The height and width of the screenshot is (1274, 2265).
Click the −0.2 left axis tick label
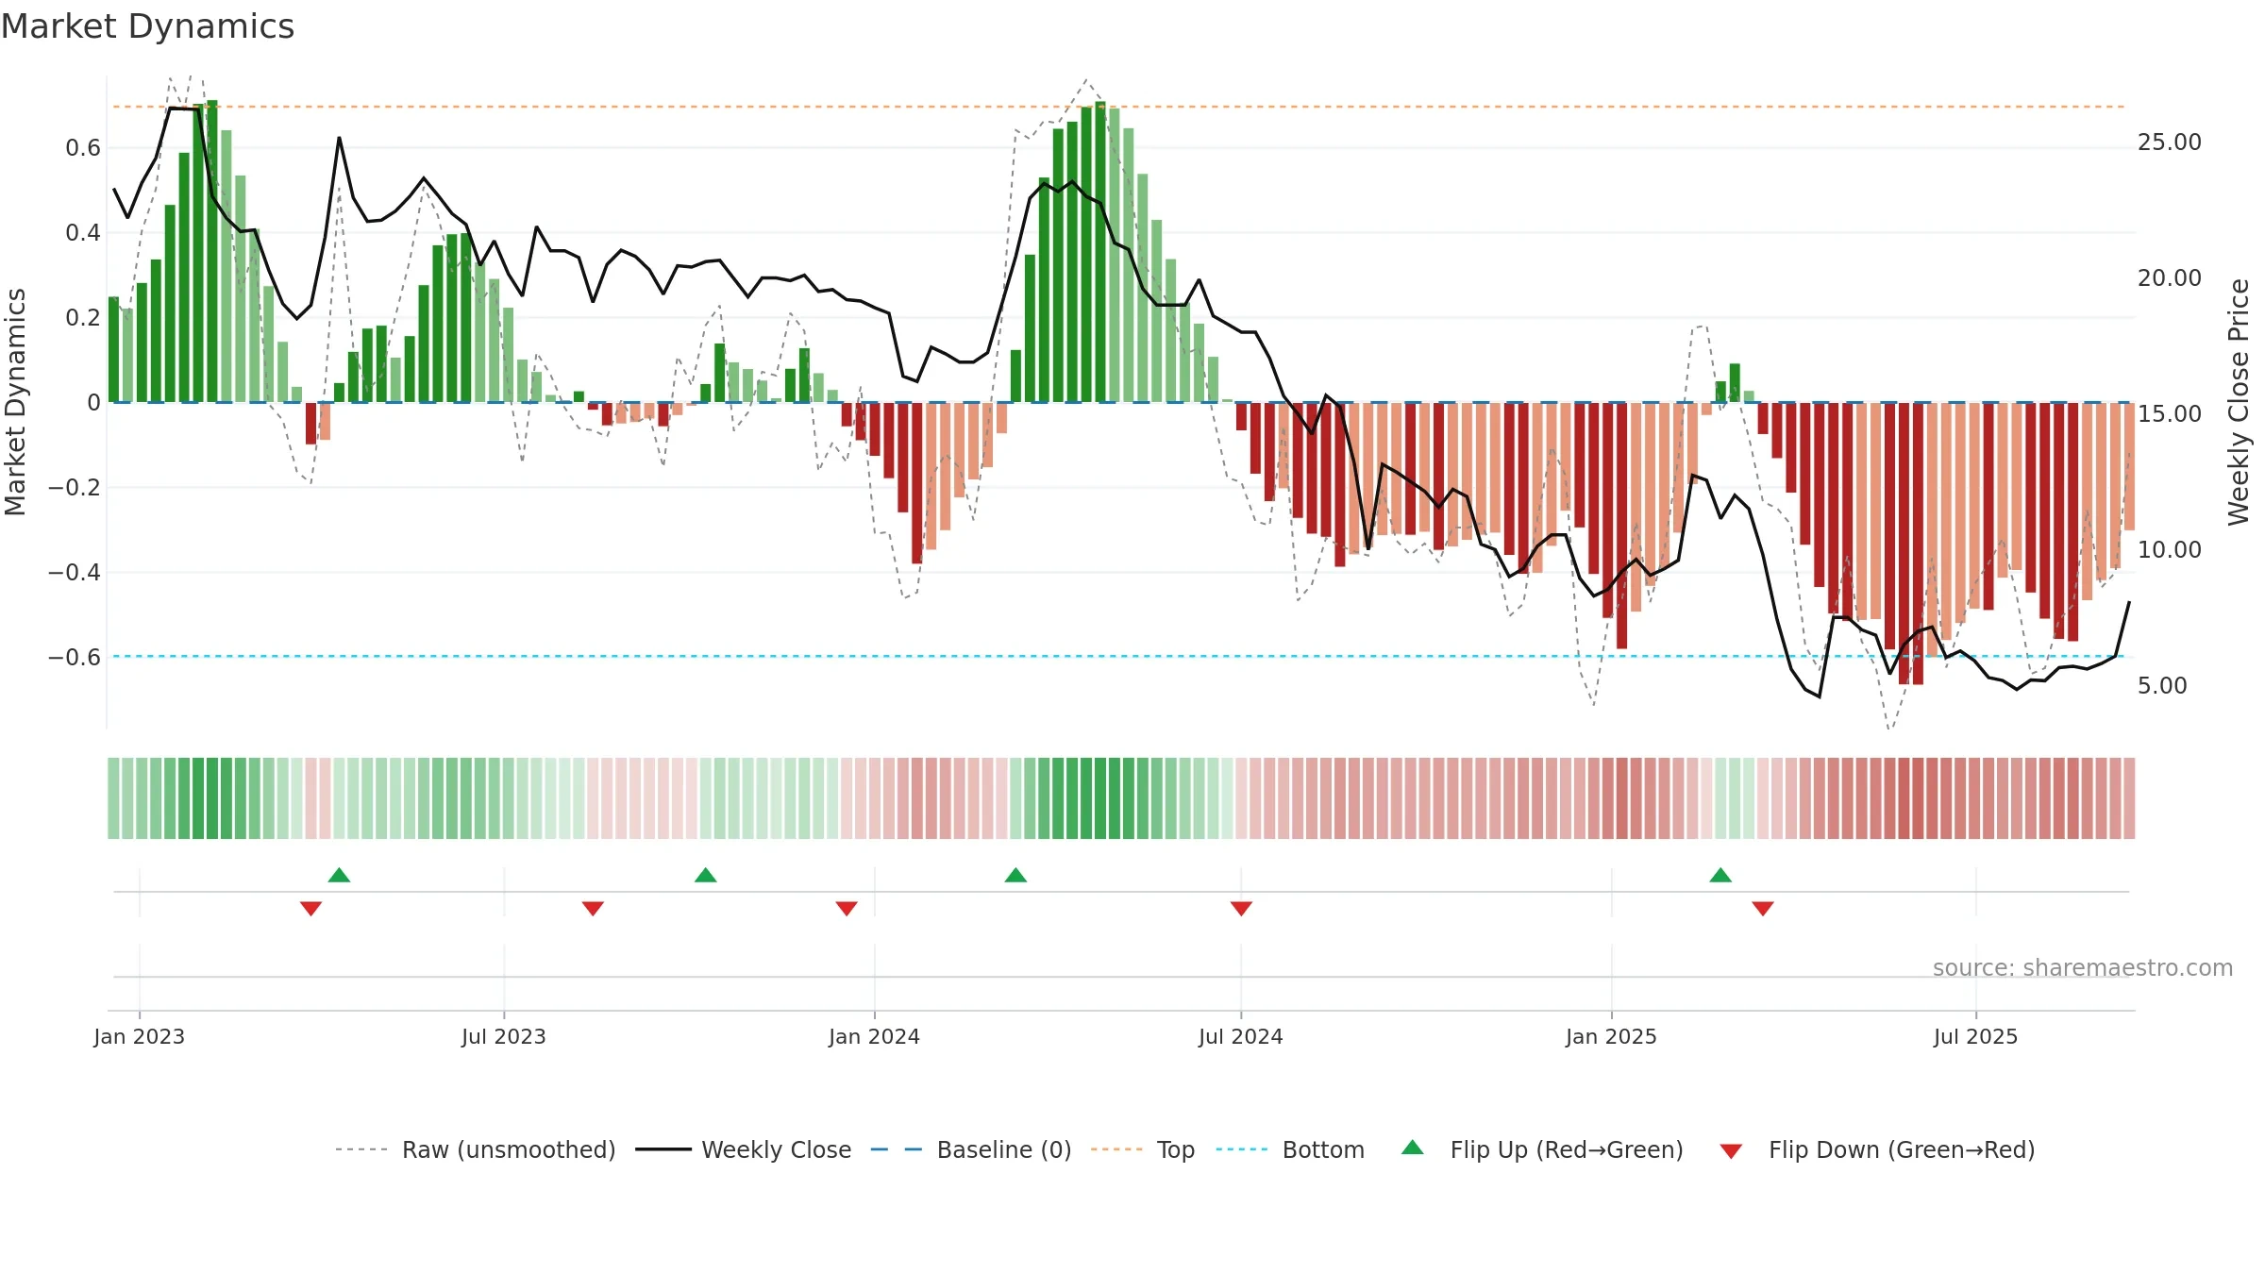tap(75, 488)
